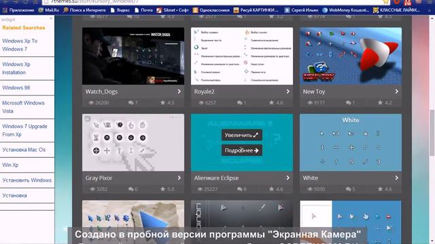Open Windows Xp To Windows 7 search
Image resolution: width=435 pixels, height=244 pixels.
pos(20,45)
